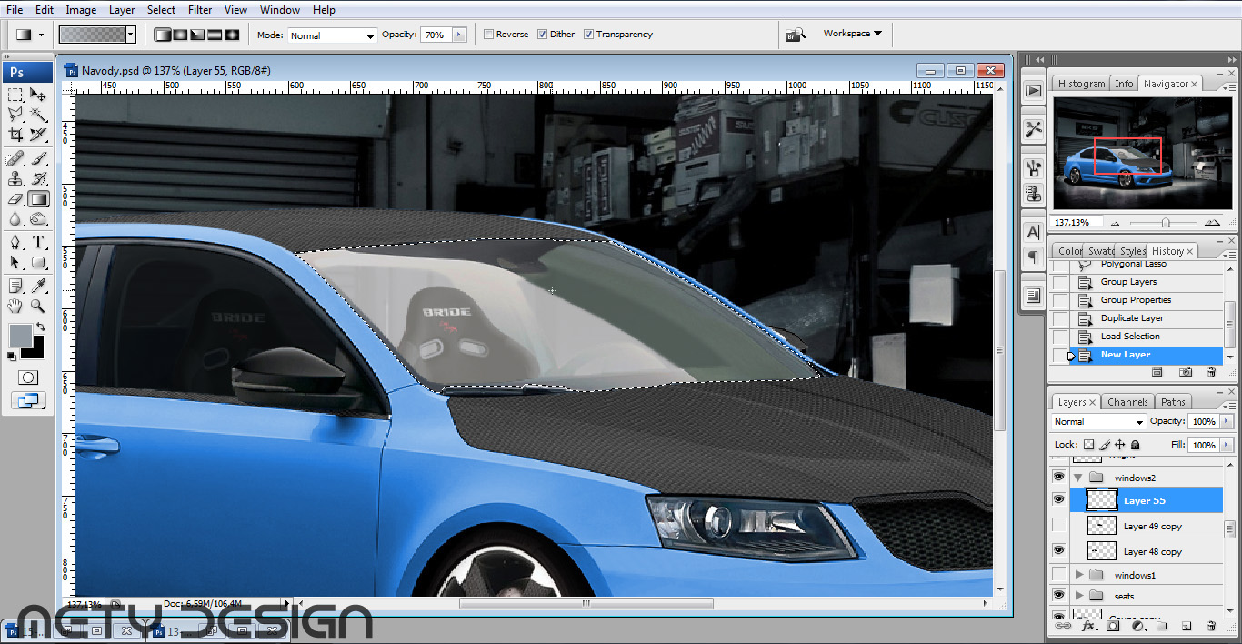
Task: Click the Navigator zoom slider
Action: pyautogui.click(x=1165, y=223)
